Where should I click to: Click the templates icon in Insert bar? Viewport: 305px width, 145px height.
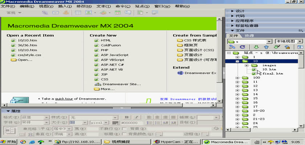coord(140,13)
